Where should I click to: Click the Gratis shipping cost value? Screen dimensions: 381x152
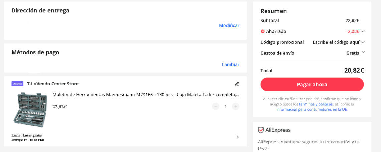point(353,53)
